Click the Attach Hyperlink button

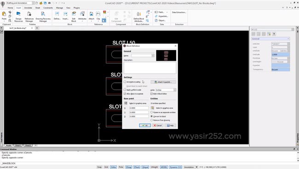coord(163,82)
